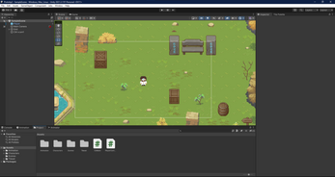Select Player in the Hierarchy
Image resolution: width=335 pixels, height=177 pixels.
point(17,24)
